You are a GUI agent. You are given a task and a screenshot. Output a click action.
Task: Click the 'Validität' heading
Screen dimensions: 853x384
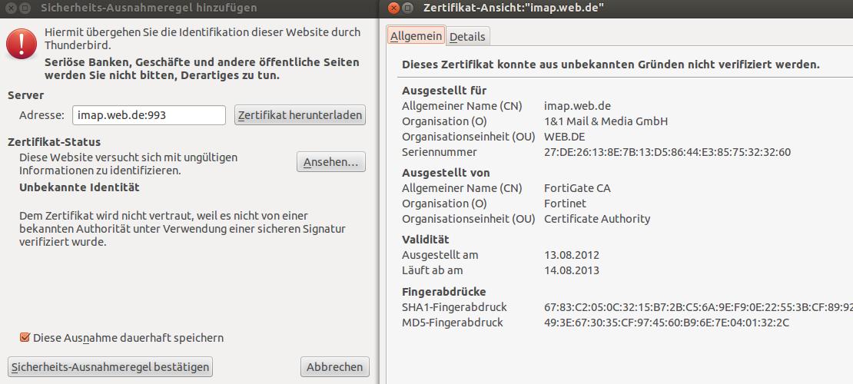tap(426, 240)
